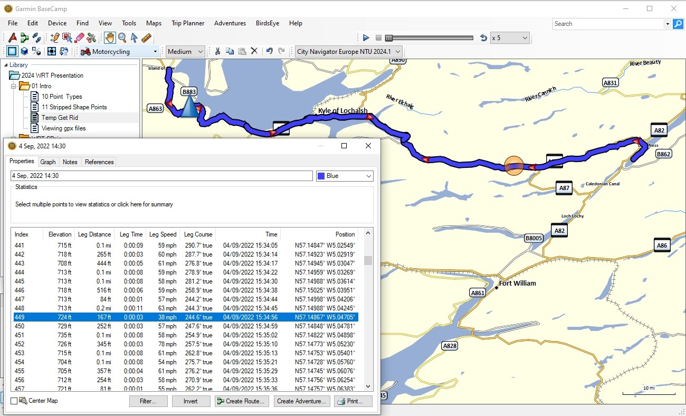Viewport: 686px width, 416px height.
Task: Activate the Select arrow tool
Action: click(134, 37)
